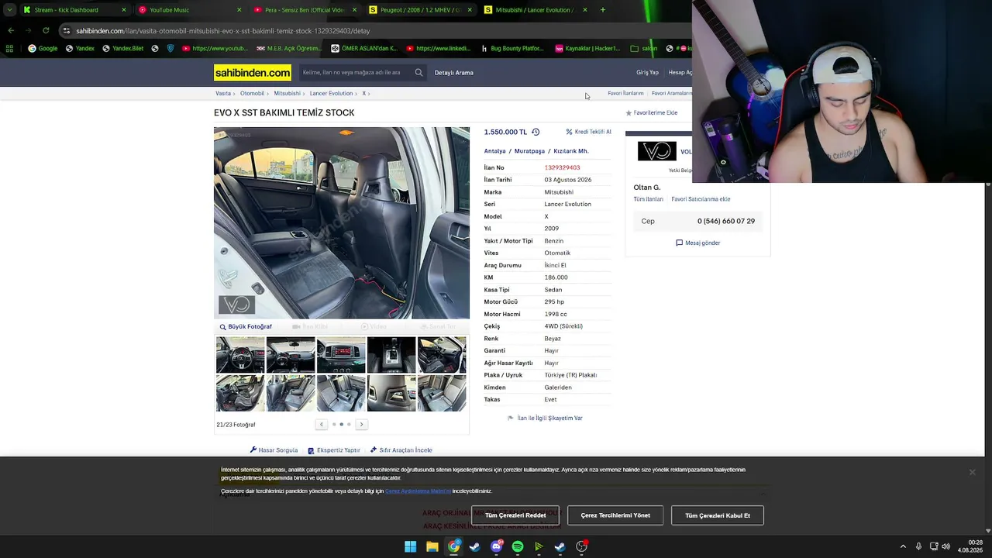Open the Google bookmark
Image resolution: width=992 pixels, height=558 pixels.
click(x=43, y=48)
